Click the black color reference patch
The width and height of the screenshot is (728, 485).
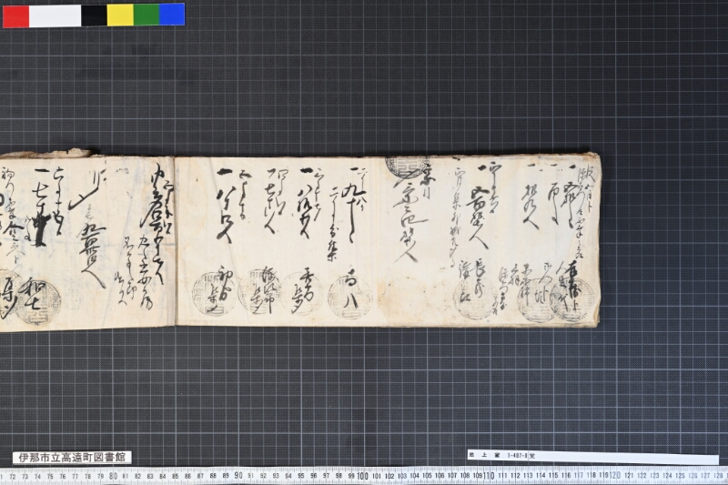tap(94, 15)
